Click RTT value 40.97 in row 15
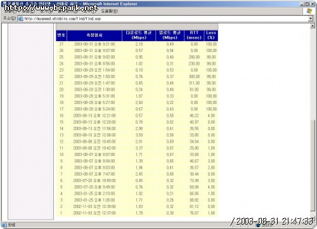 (194, 122)
